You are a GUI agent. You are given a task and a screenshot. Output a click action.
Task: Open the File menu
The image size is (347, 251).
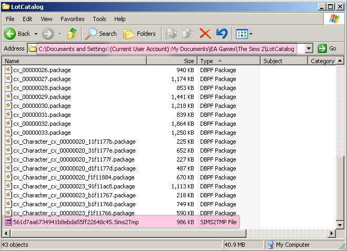[x=10, y=19]
